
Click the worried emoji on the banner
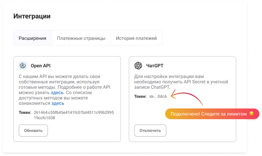tap(252, 114)
